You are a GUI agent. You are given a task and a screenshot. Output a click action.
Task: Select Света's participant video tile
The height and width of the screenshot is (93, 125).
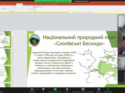121,77
